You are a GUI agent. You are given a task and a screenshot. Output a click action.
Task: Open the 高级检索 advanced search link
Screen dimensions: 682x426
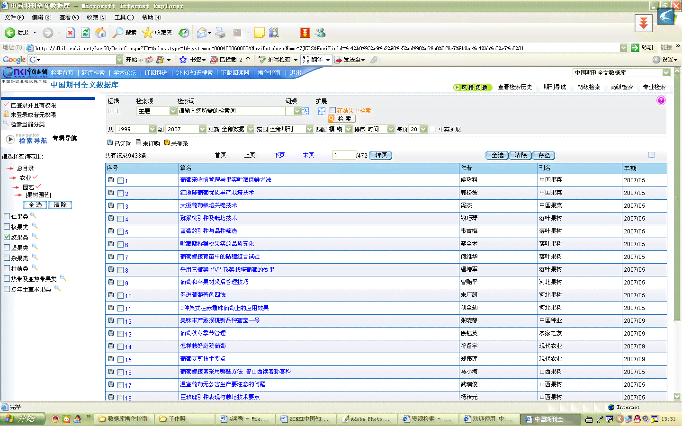pyautogui.click(x=621, y=87)
